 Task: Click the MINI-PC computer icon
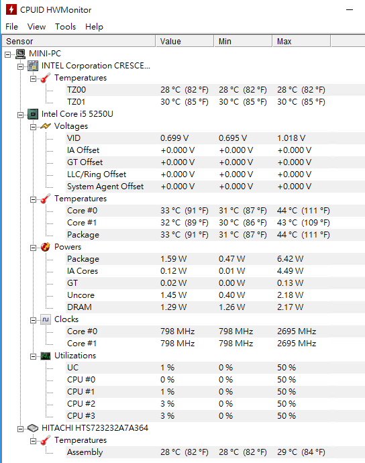point(21,54)
